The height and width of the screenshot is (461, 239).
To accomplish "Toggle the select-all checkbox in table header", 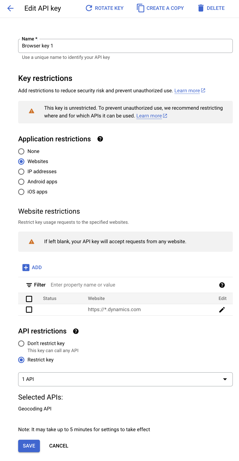I will 29,299.
